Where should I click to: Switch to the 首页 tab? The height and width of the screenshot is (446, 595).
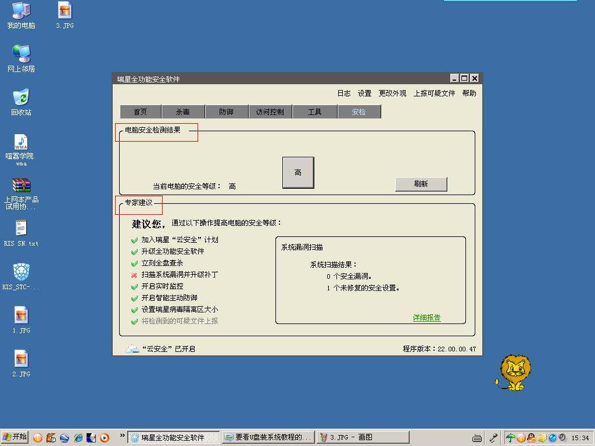(141, 112)
